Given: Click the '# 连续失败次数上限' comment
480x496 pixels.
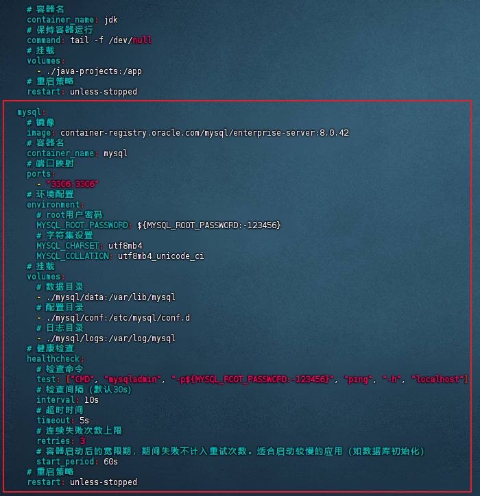Looking at the screenshot, I should point(79,431).
